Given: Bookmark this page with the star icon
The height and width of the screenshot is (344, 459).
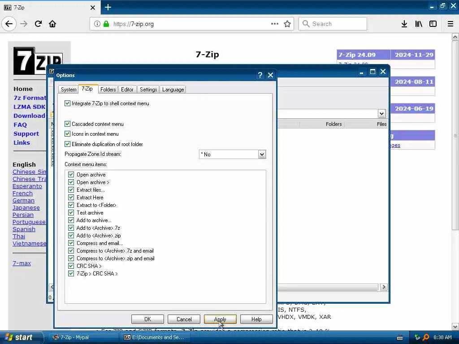Looking at the screenshot, I should point(287,24).
